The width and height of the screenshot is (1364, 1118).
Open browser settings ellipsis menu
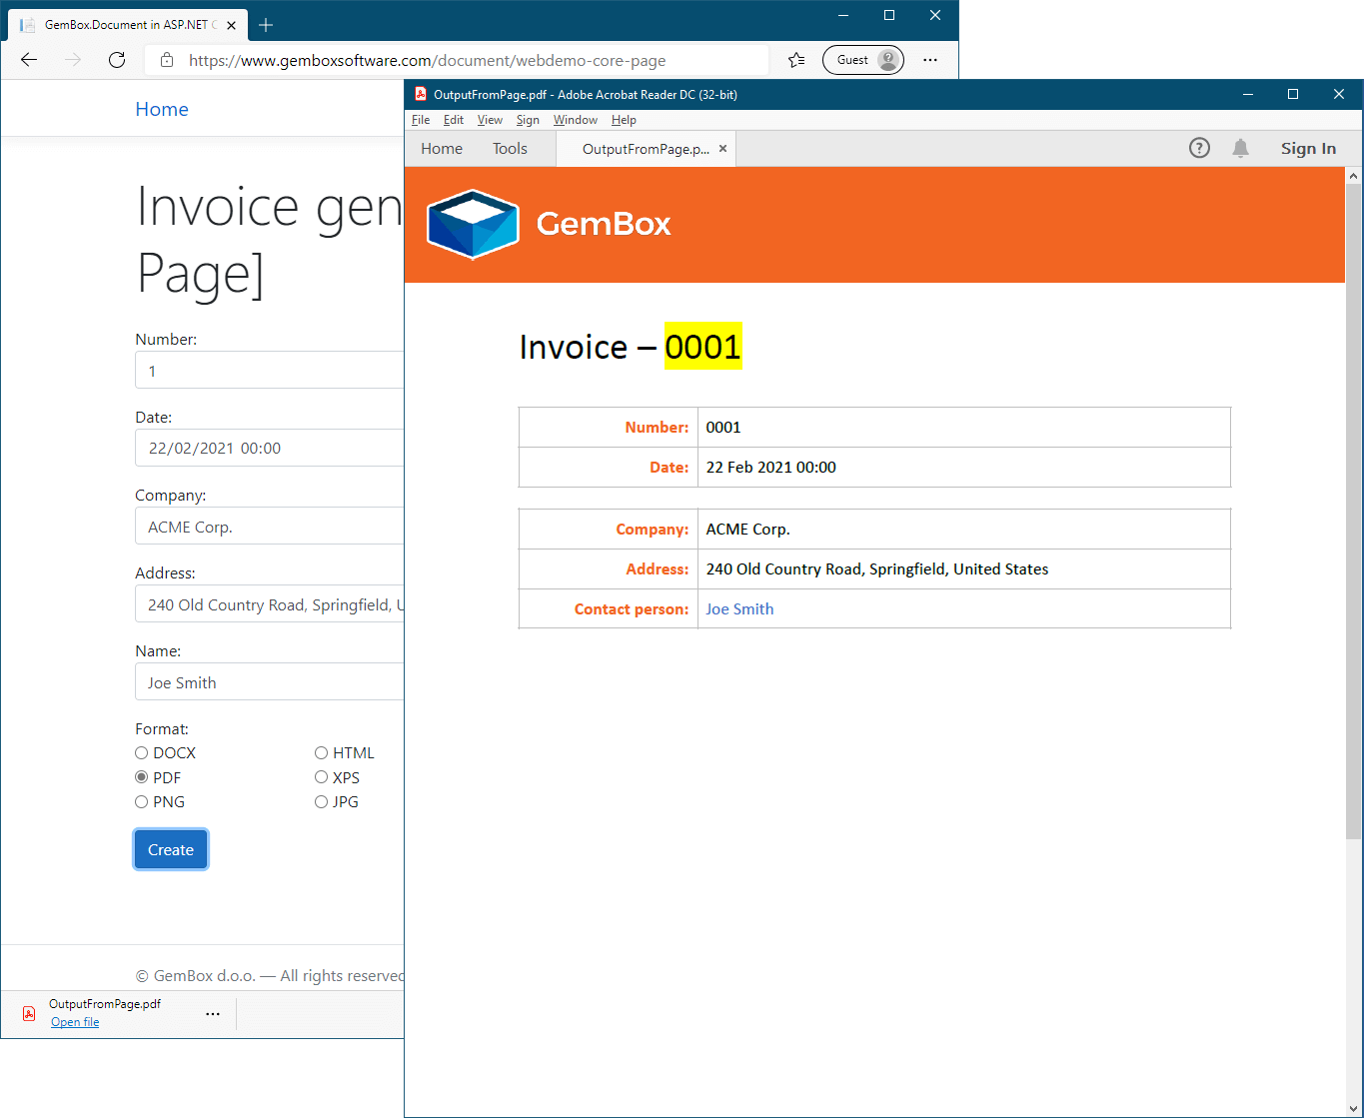930,60
